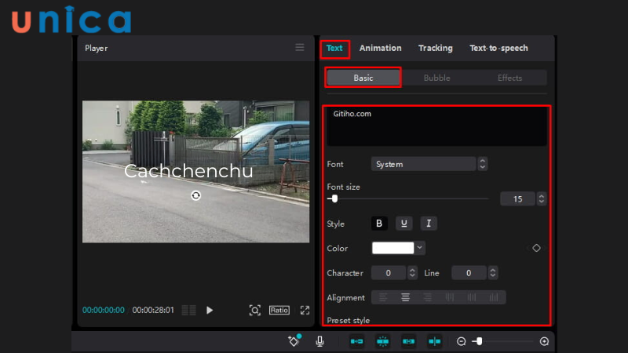Click the font size stepper arrows
628x353 pixels.
point(542,199)
